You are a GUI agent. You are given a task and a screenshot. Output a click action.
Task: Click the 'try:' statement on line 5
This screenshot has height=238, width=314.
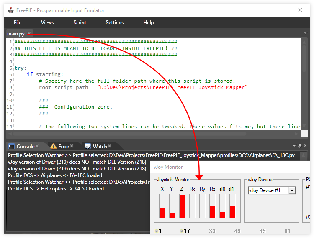pyautogui.click(x=20, y=68)
